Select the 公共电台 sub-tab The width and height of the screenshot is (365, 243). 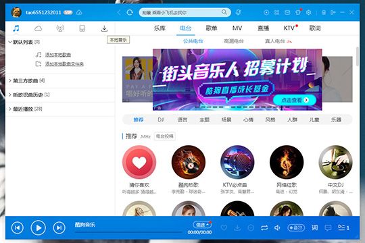point(193,41)
